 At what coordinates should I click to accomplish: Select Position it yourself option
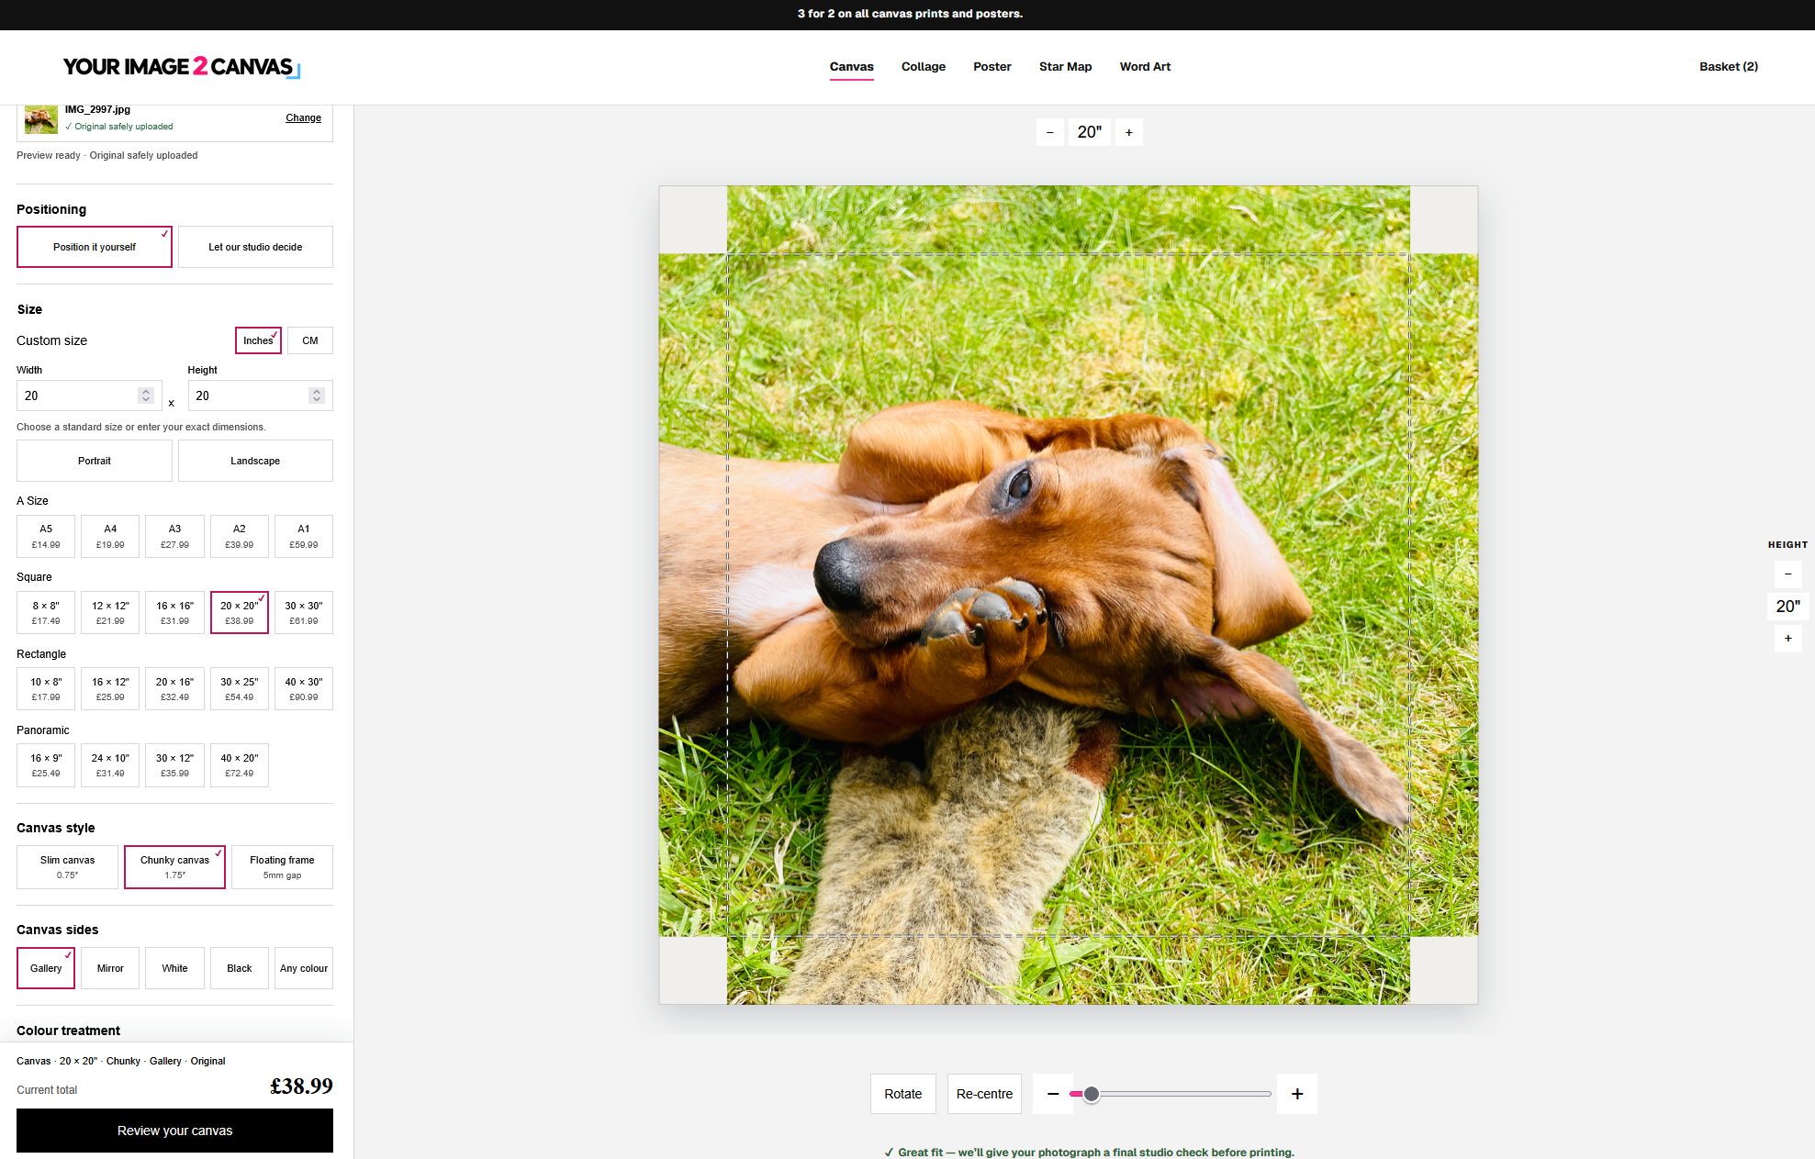click(95, 247)
